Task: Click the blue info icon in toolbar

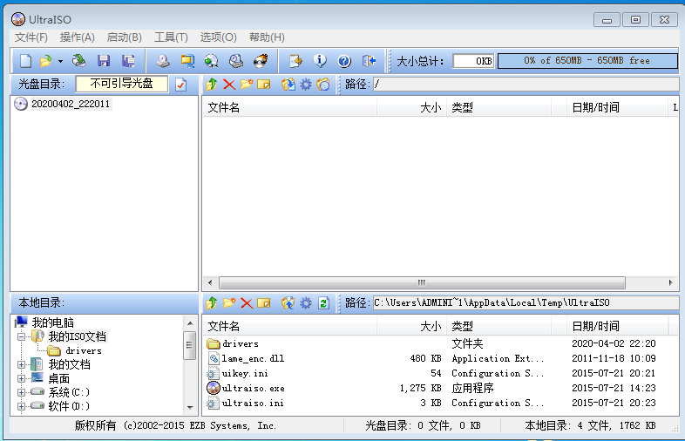Action: tap(320, 61)
